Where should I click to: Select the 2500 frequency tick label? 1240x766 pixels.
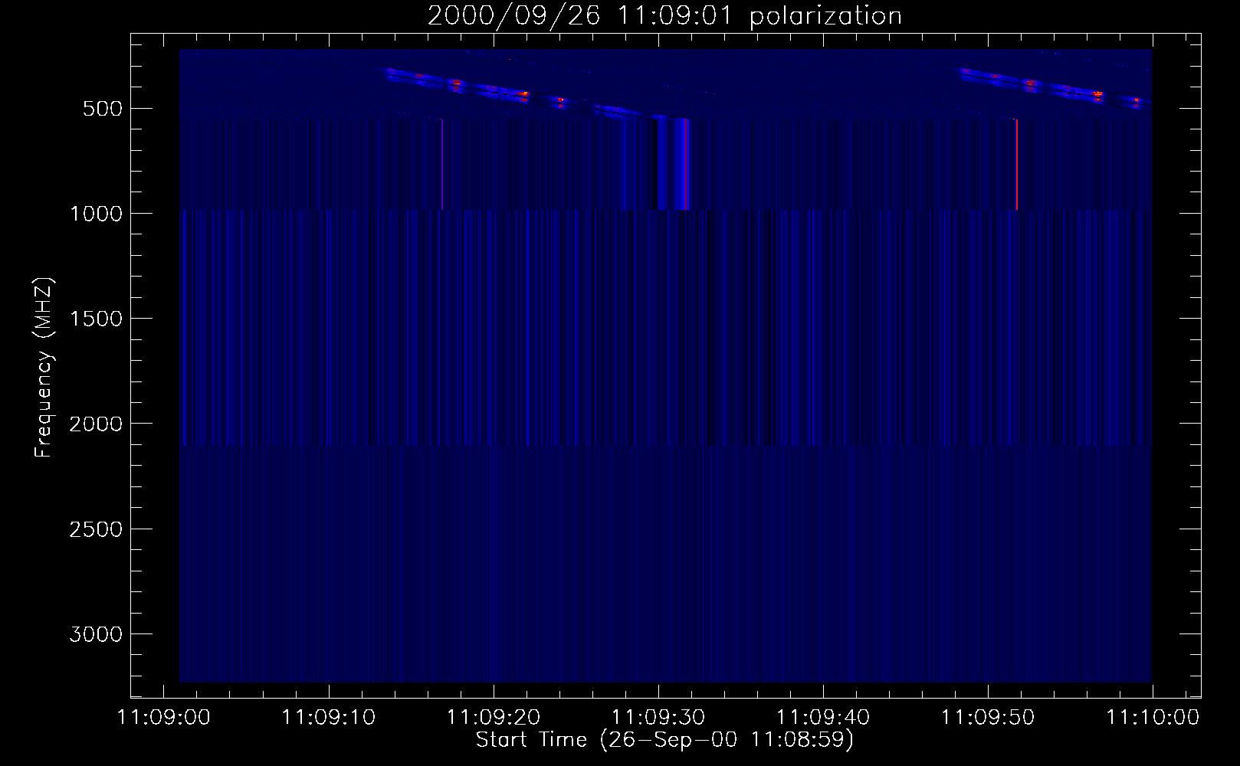click(96, 529)
